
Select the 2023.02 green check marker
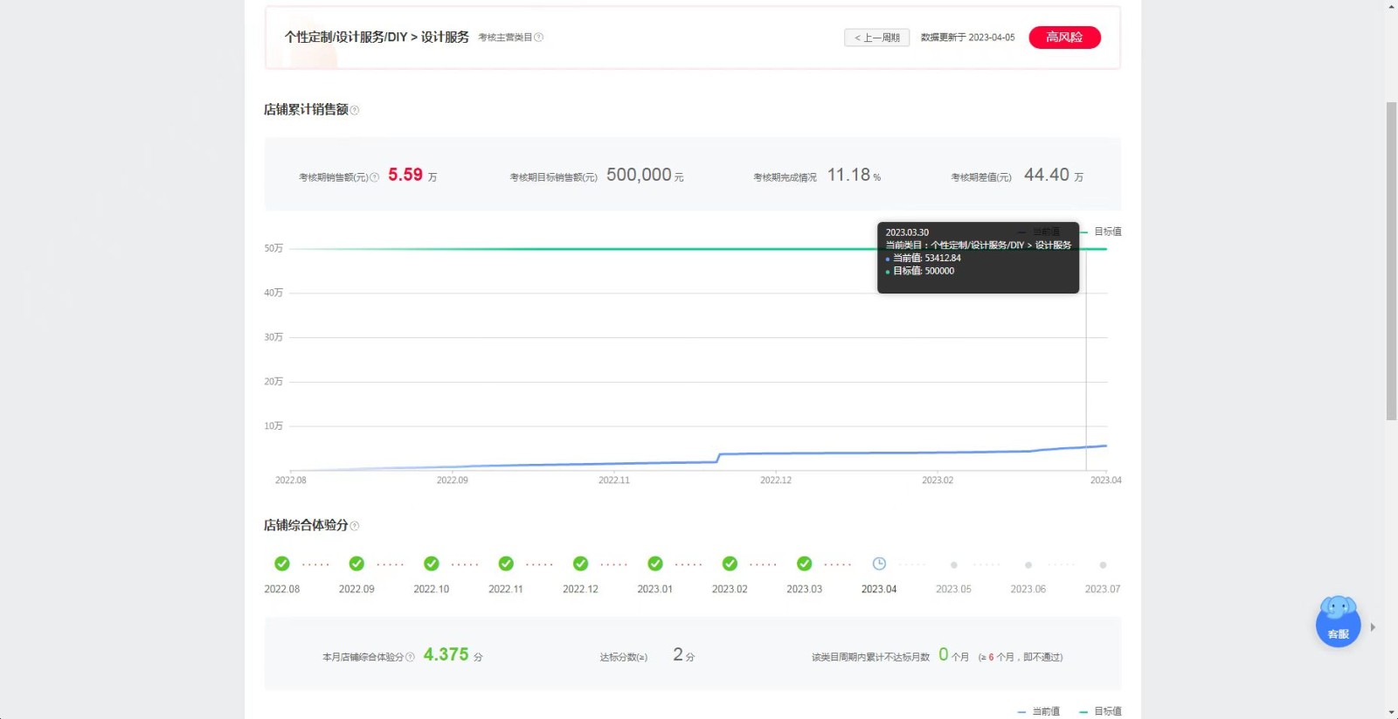pos(730,563)
